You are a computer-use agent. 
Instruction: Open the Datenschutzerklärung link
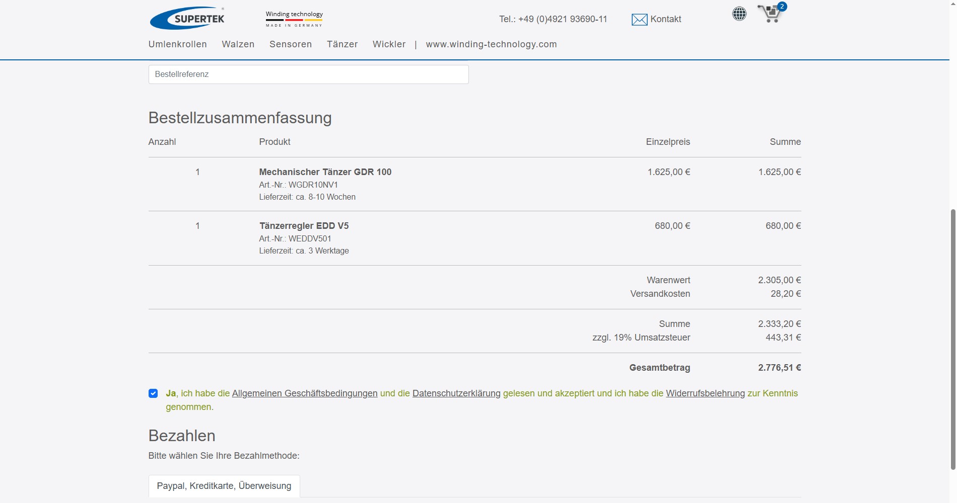coord(456,393)
